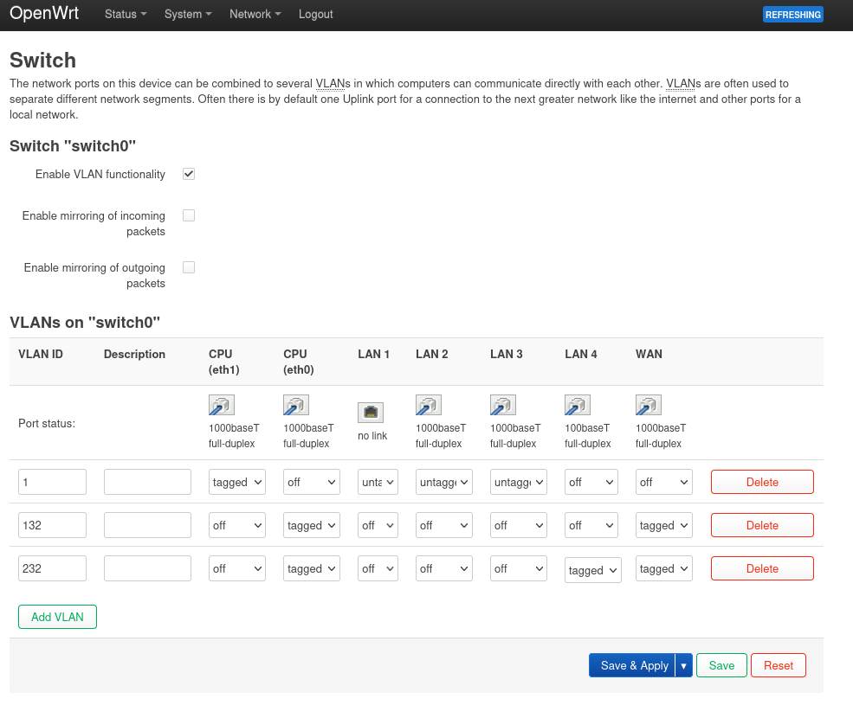Click the CPU (eth1) port status icon
The width and height of the screenshot is (853, 718).
click(x=222, y=406)
